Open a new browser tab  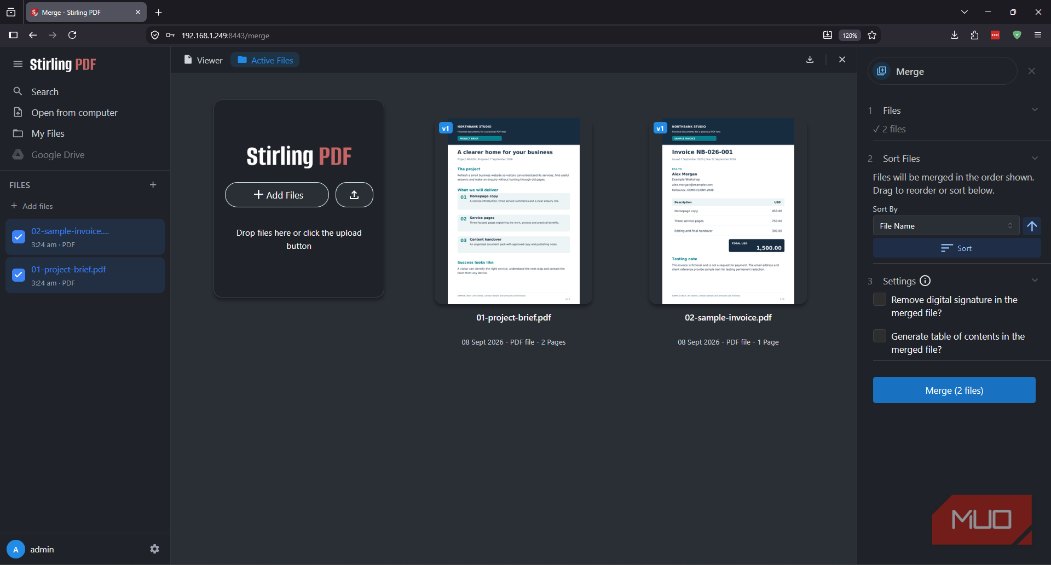pyautogui.click(x=159, y=12)
